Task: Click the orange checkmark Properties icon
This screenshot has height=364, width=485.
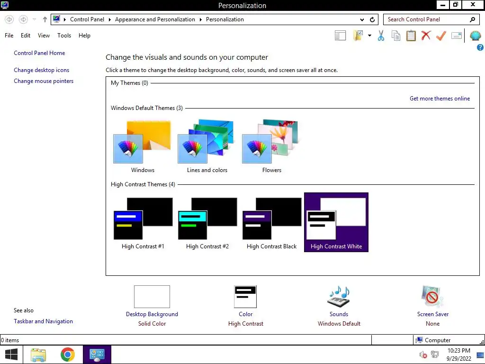Action: (x=441, y=36)
